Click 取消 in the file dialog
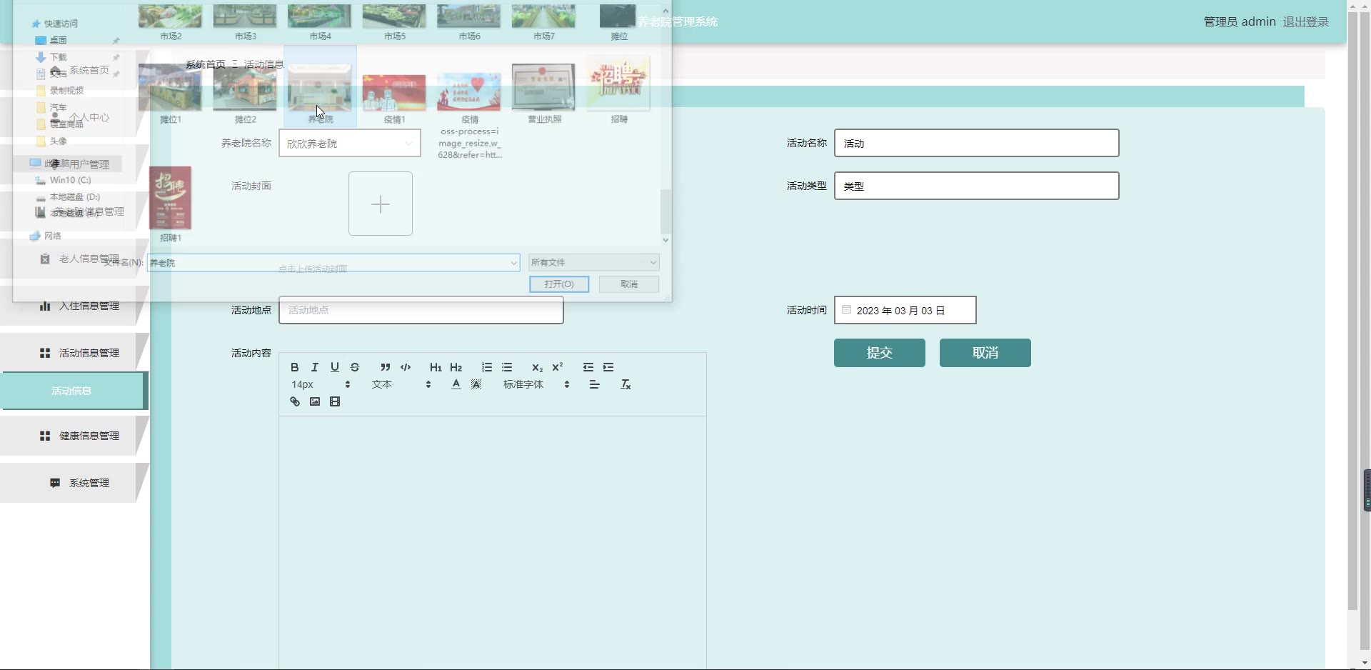1371x670 pixels. pyautogui.click(x=629, y=284)
